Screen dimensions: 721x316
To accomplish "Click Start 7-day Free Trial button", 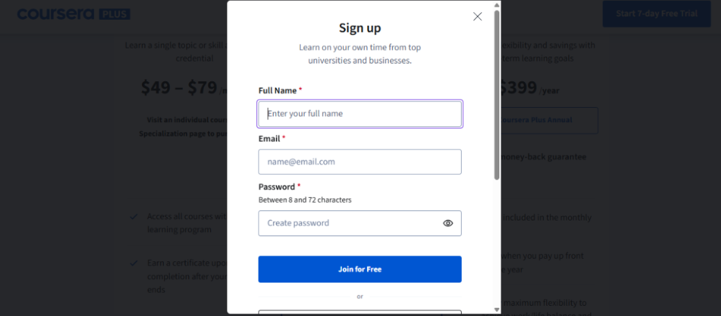I will point(656,14).
